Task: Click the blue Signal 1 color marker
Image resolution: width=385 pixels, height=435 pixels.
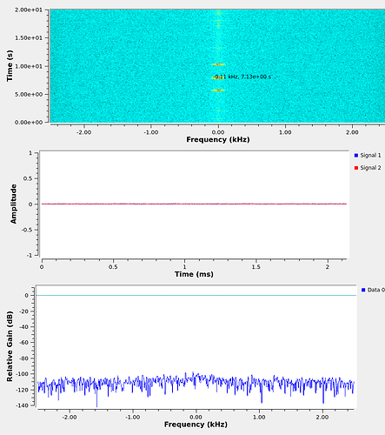Action: coord(356,156)
